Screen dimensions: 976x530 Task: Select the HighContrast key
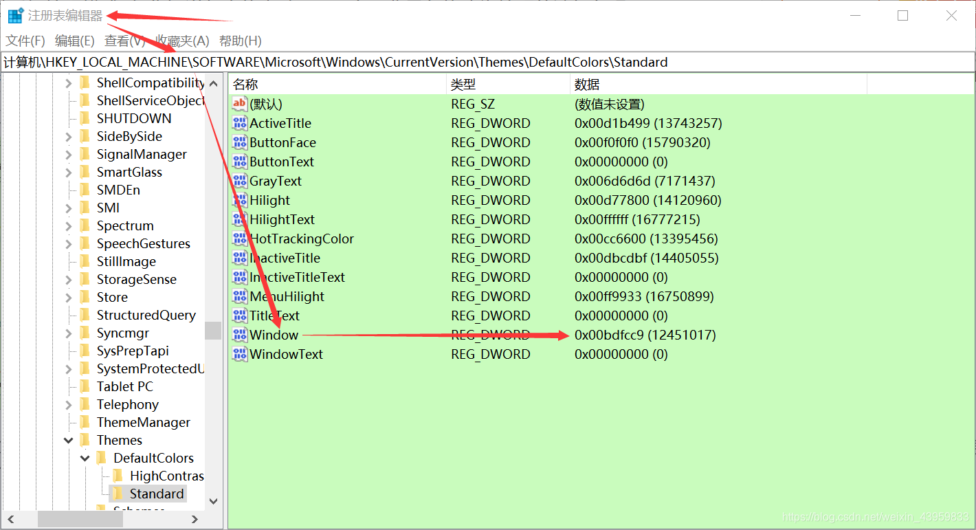point(166,476)
